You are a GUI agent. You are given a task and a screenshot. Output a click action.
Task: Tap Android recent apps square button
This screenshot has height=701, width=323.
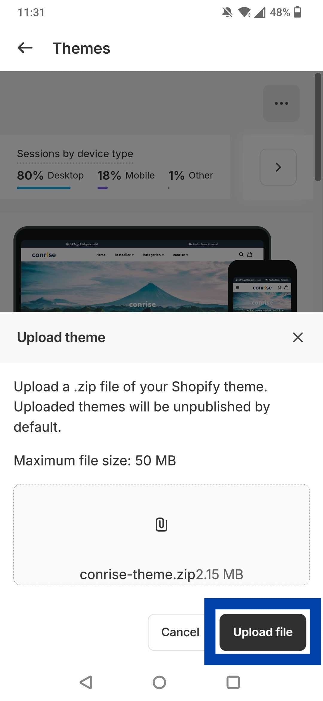click(x=233, y=682)
